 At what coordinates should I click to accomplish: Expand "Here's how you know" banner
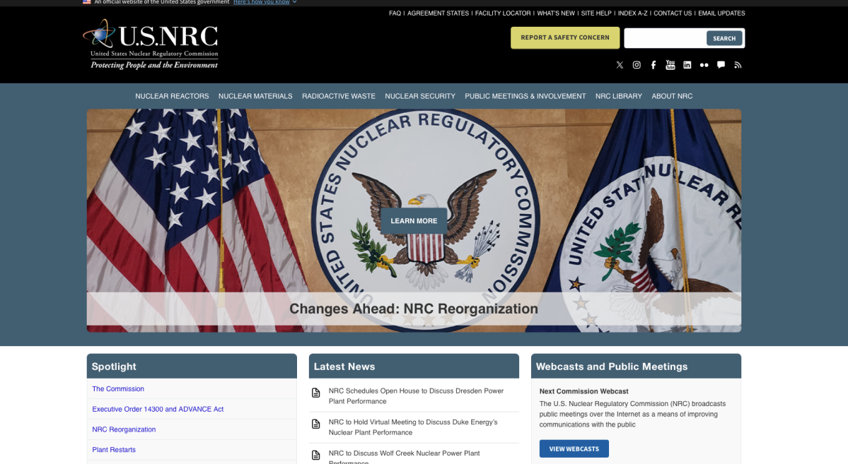click(x=265, y=2)
